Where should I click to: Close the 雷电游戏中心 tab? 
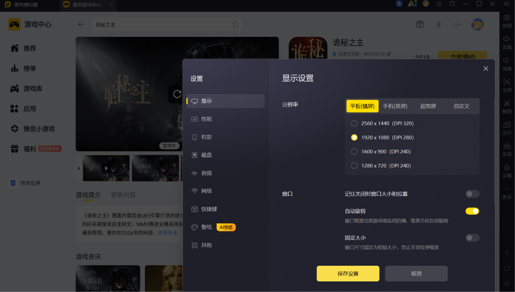(x=111, y=5)
